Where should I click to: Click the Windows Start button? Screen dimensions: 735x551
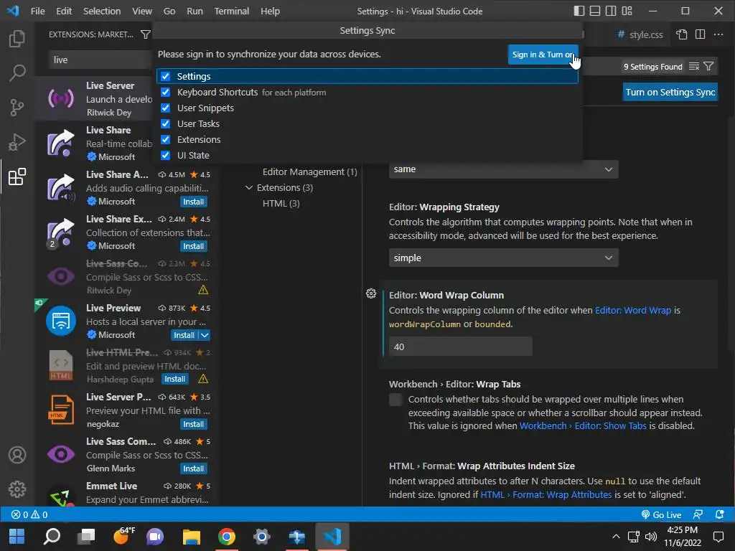(17, 537)
